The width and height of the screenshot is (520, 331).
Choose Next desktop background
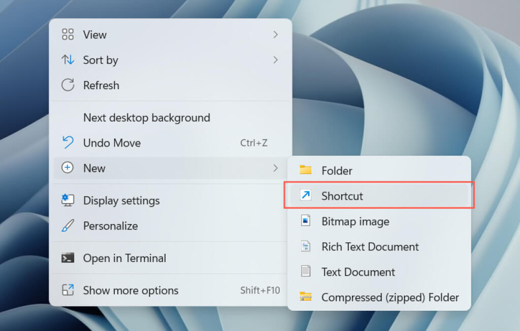tap(170, 118)
